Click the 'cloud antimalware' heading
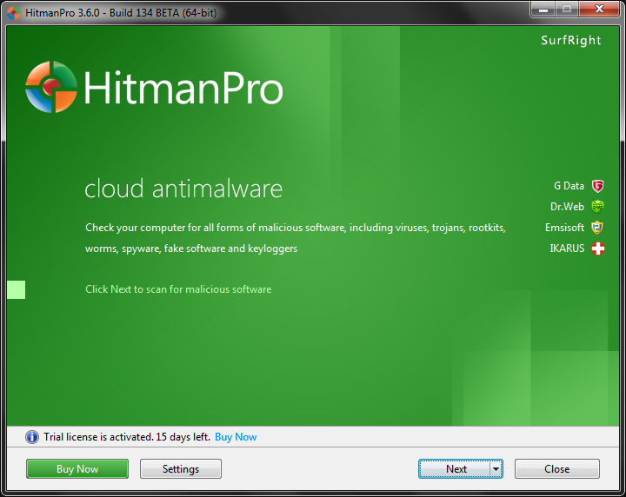Image resolution: width=626 pixels, height=497 pixels. point(183,189)
